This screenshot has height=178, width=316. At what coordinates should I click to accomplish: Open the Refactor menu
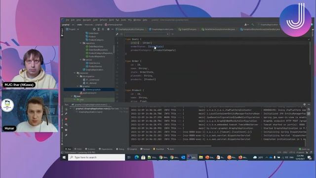pos(103,20)
